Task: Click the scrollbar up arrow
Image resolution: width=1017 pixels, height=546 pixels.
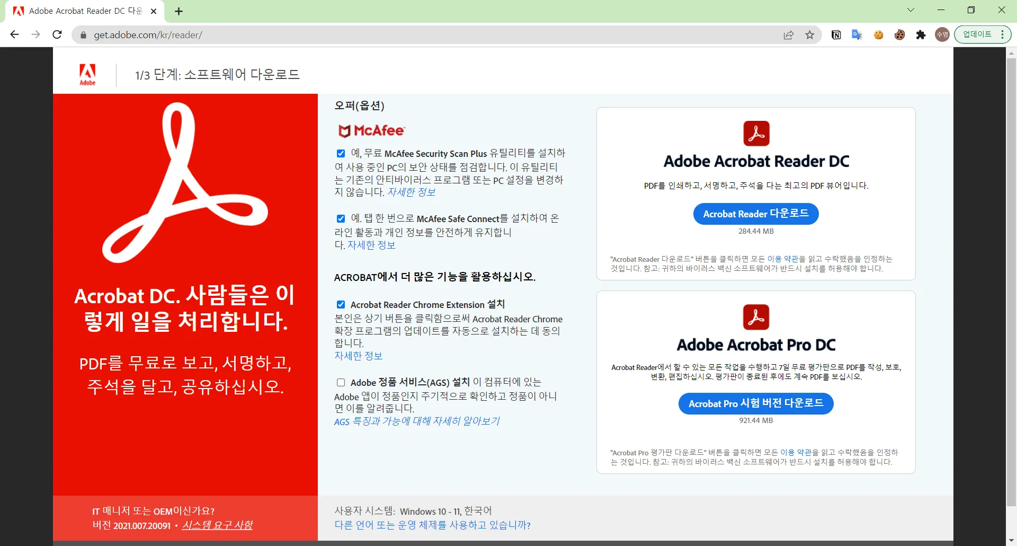Action: click(1011, 53)
